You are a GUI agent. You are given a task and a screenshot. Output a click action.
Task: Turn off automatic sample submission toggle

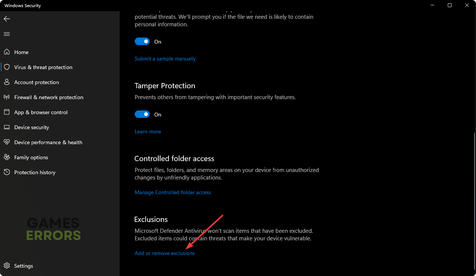pyautogui.click(x=142, y=42)
